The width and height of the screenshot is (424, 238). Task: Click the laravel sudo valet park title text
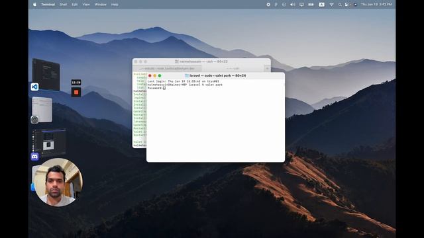pyautogui.click(x=218, y=75)
